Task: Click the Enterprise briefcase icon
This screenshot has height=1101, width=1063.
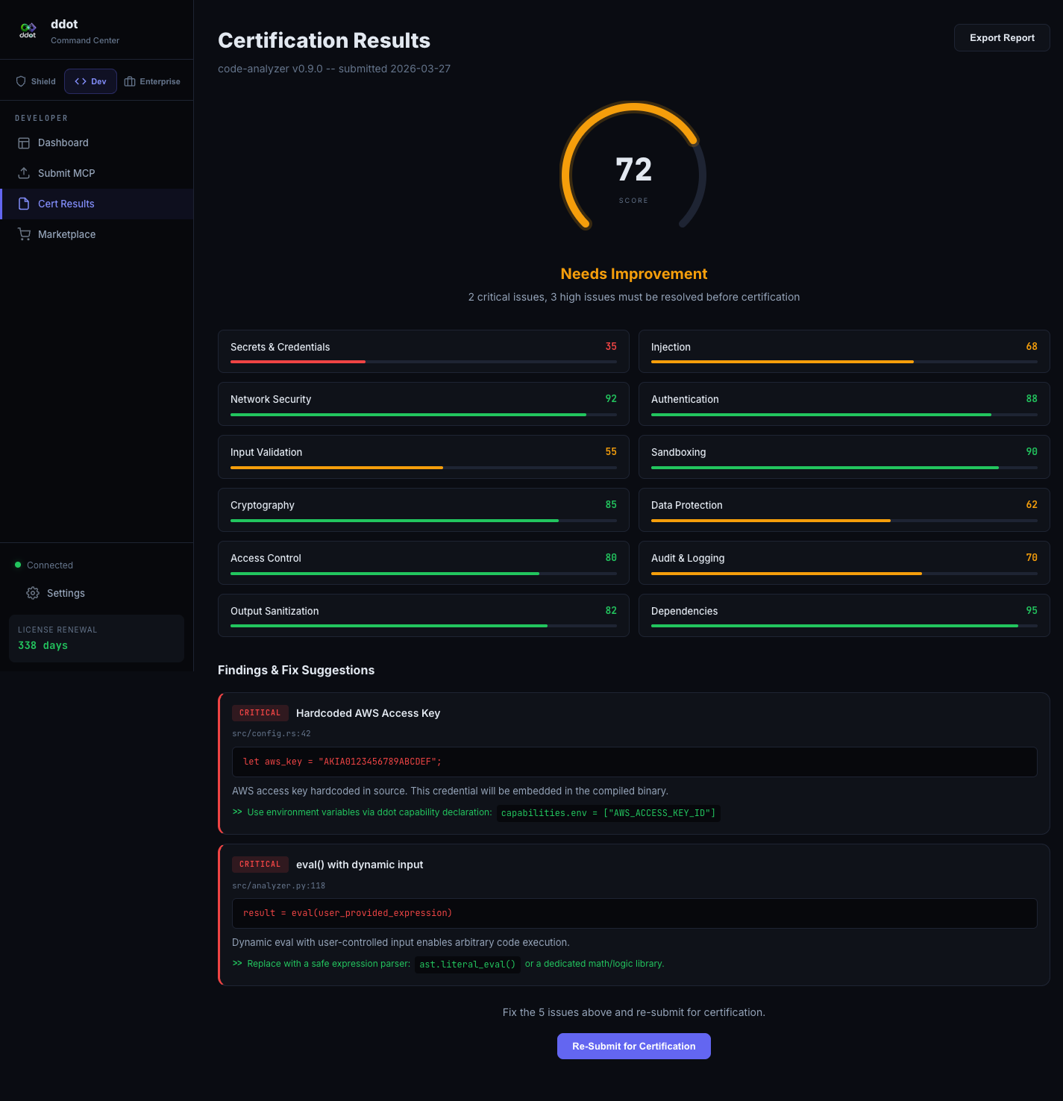Action: (x=130, y=81)
